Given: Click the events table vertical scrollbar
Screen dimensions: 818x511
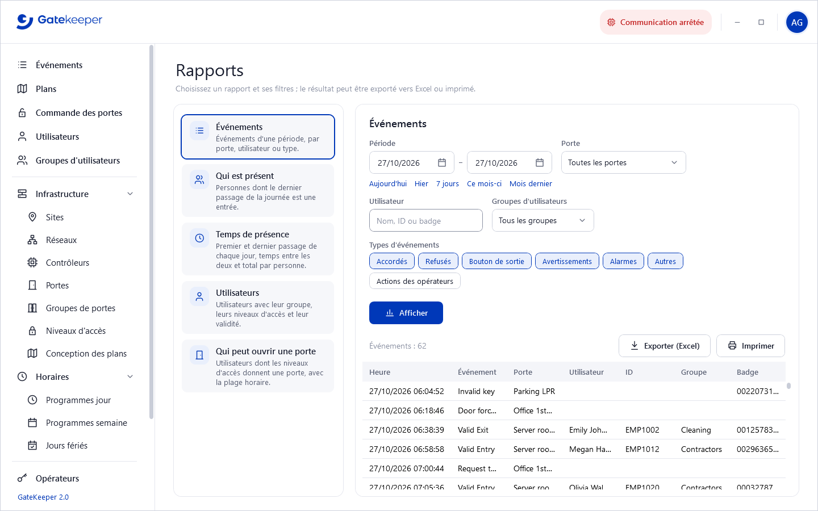Looking at the screenshot, I should point(788,386).
